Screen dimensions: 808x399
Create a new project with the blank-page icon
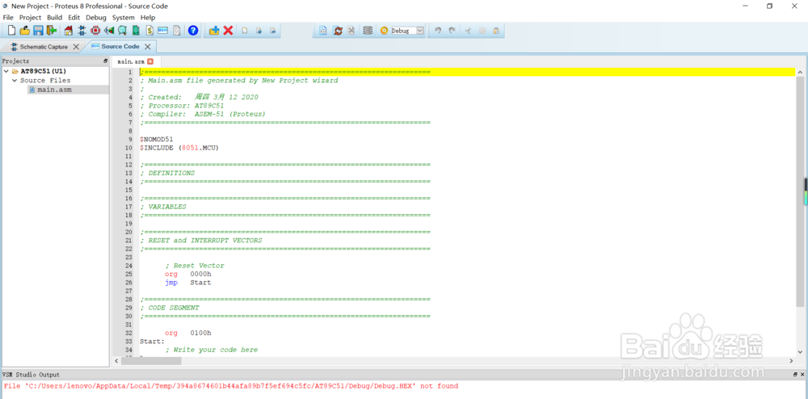11,31
